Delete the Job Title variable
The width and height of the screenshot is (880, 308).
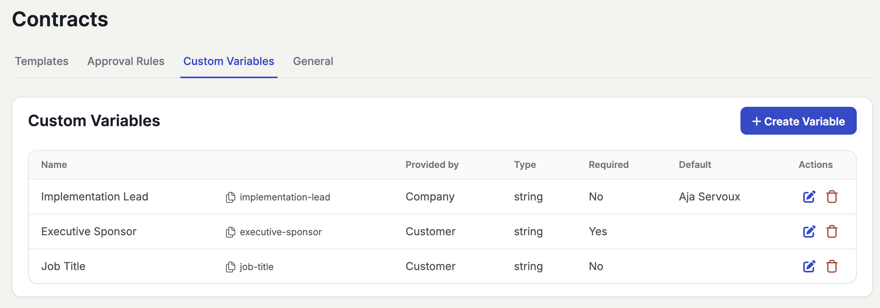pos(832,266)
